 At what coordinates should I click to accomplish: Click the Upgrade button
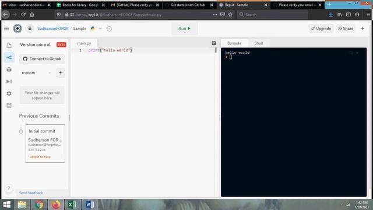(321, 29)
